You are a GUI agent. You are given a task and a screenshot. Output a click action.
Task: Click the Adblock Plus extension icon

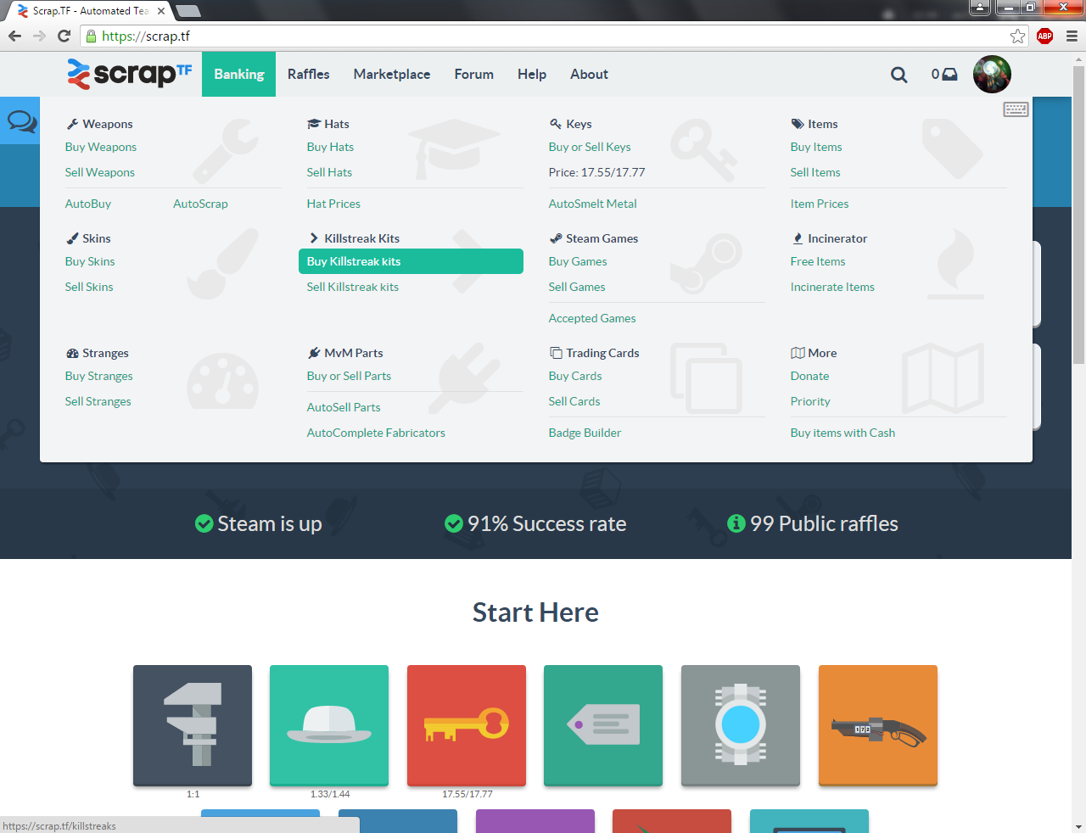click(1044, 36)
